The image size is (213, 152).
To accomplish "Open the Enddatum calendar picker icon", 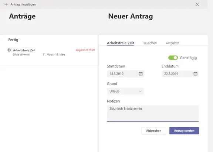I will (195, 74).
